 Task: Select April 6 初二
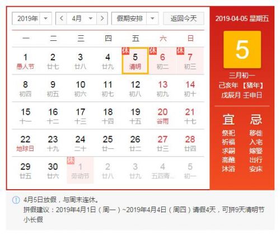click(162, 61)
